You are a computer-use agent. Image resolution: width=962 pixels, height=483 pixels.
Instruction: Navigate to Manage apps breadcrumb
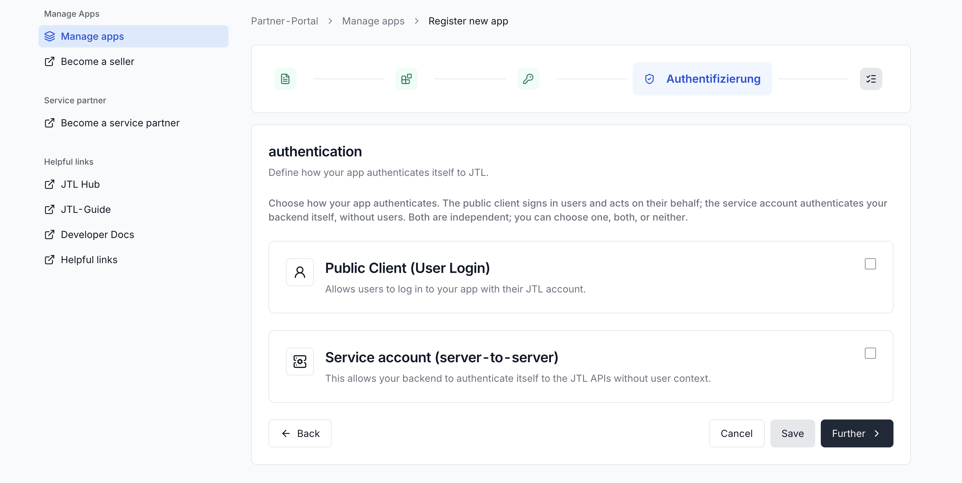[x=373, y=21]
